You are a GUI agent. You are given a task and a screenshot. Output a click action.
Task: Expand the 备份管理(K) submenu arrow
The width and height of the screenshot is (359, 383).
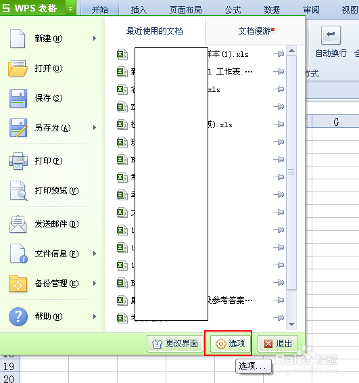tap(95, 284)
